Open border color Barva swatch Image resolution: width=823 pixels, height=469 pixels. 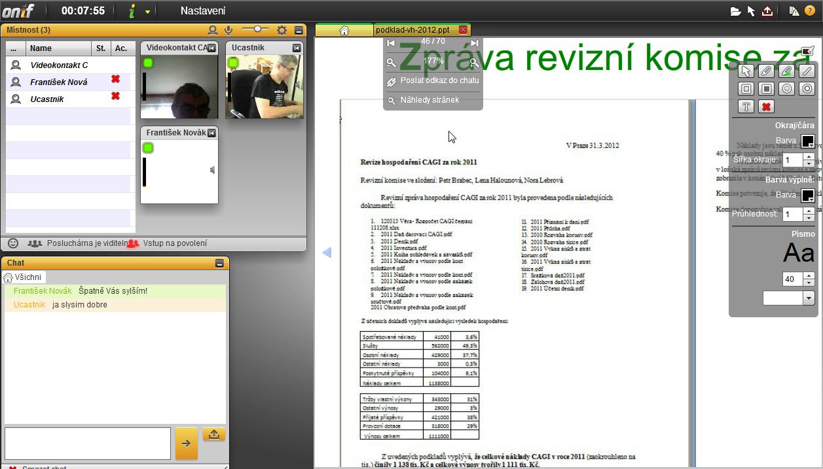(x=808, y=141)
